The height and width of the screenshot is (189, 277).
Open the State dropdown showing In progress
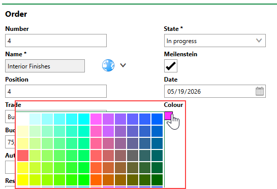(x=215, y=41)
